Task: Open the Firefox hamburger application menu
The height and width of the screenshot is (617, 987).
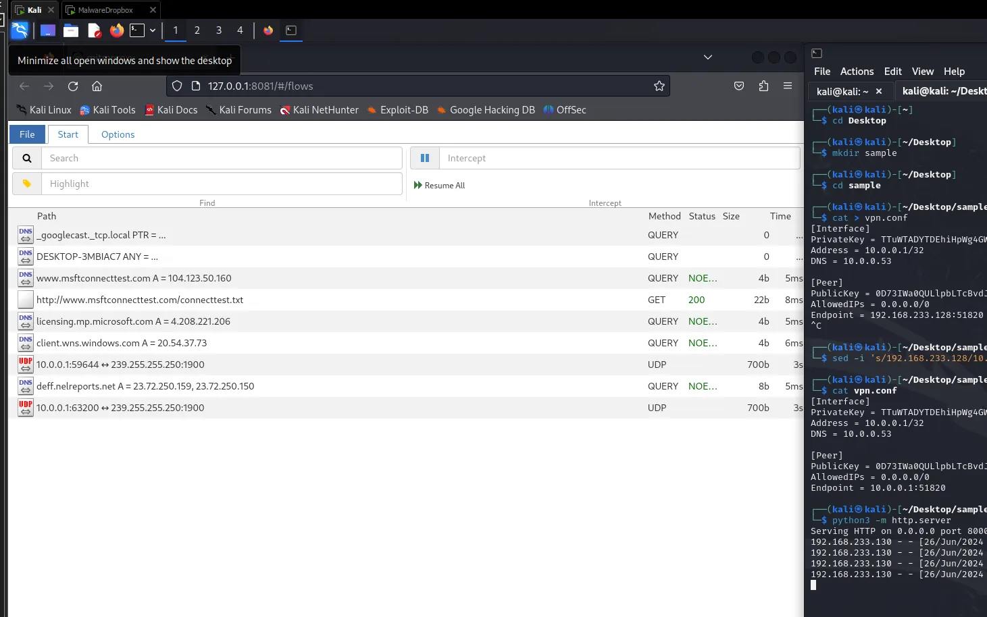Action: click(x=787, y=86)
